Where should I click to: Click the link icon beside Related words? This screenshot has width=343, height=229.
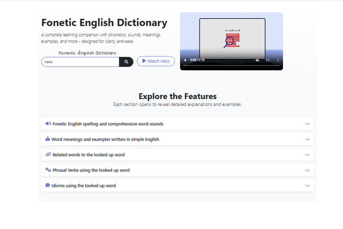48,154
